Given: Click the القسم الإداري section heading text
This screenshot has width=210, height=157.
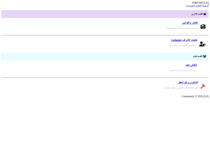Looking at the screenshot, I should click(197, 14).
